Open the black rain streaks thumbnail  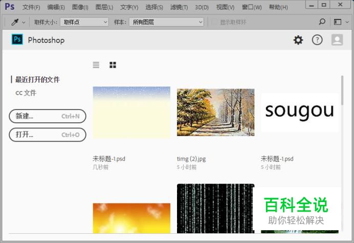click(x=215, y=208)
